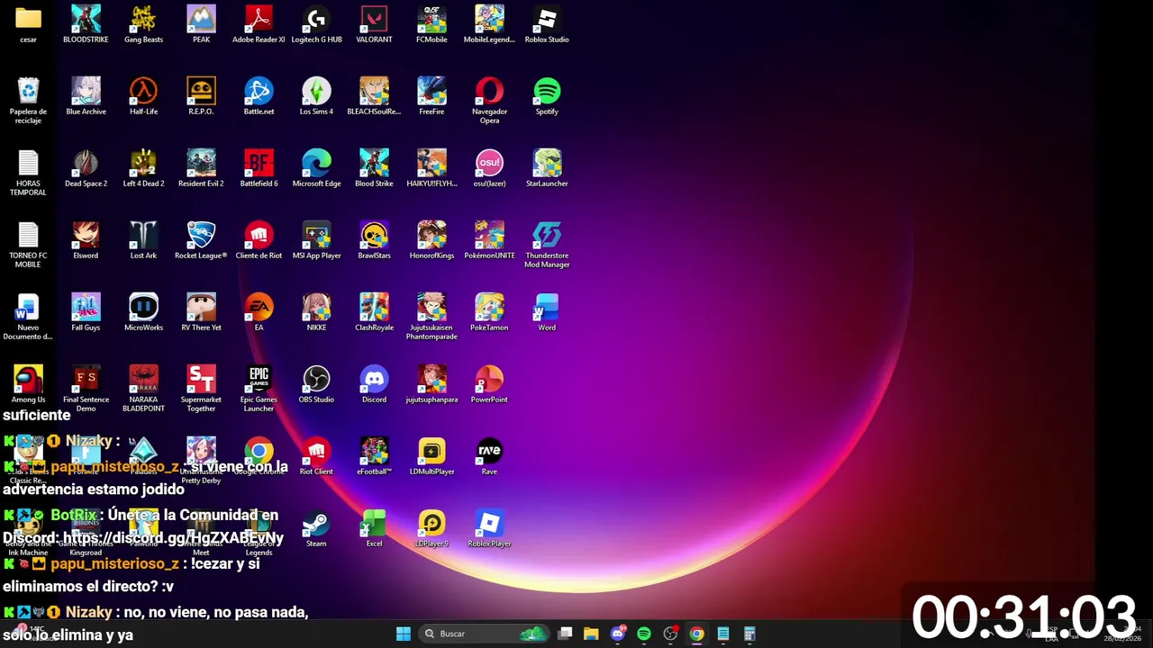Launch Gang Beasts from the desktop
Image resolution: width=1153 pixels, height=648 pixels.
[143, 24]
